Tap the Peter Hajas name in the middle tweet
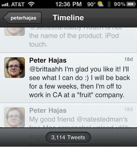Image resolution: width=137 pixels, height=147 pixels. tap(48, 60)
